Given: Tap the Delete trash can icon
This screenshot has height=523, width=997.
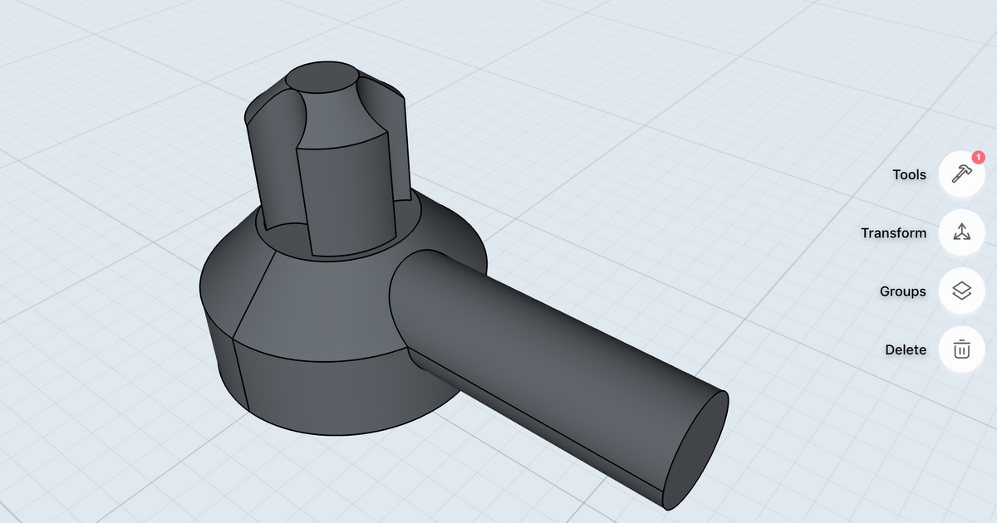Looking at the screenshot, I should pos(961,349).
